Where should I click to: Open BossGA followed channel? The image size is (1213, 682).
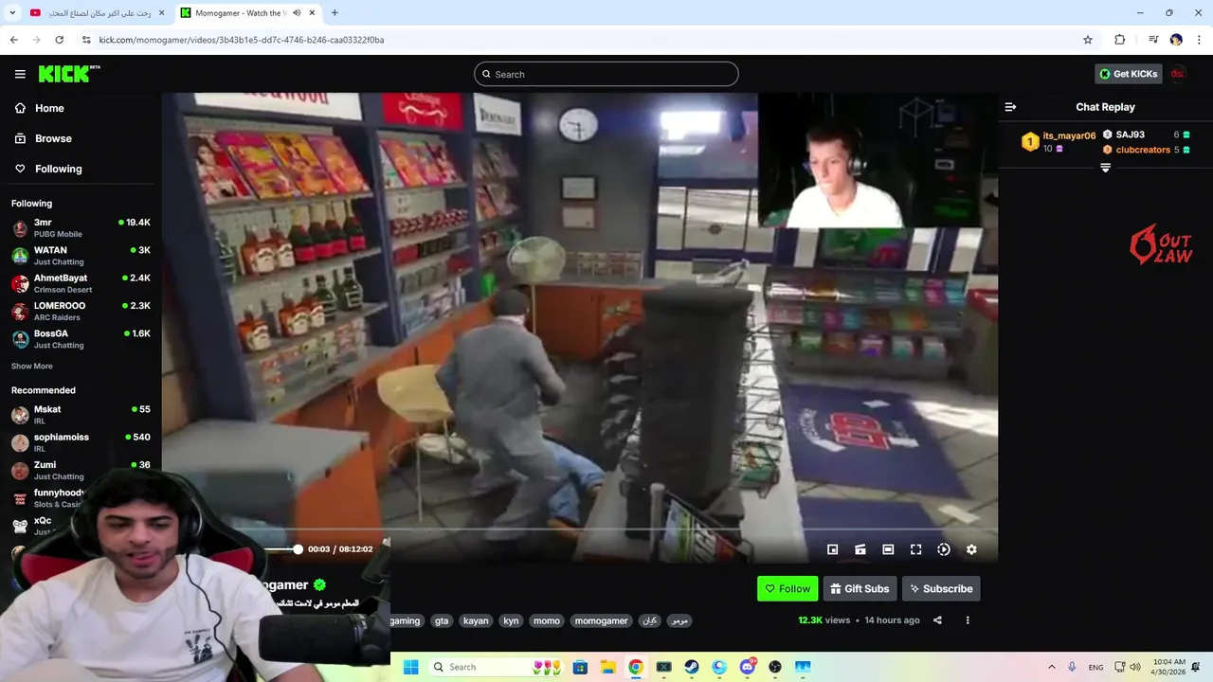pyautogui.click(x=81, y=339)
